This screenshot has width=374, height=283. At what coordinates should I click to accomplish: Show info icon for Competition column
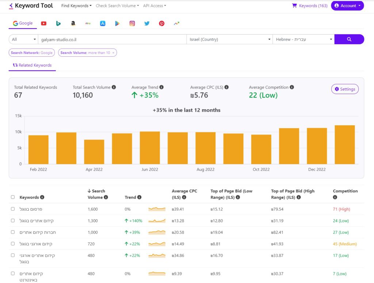click(x=335, y=197)
